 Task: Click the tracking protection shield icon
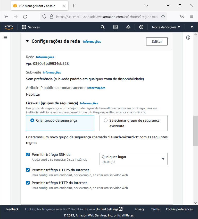coord(44,17)
